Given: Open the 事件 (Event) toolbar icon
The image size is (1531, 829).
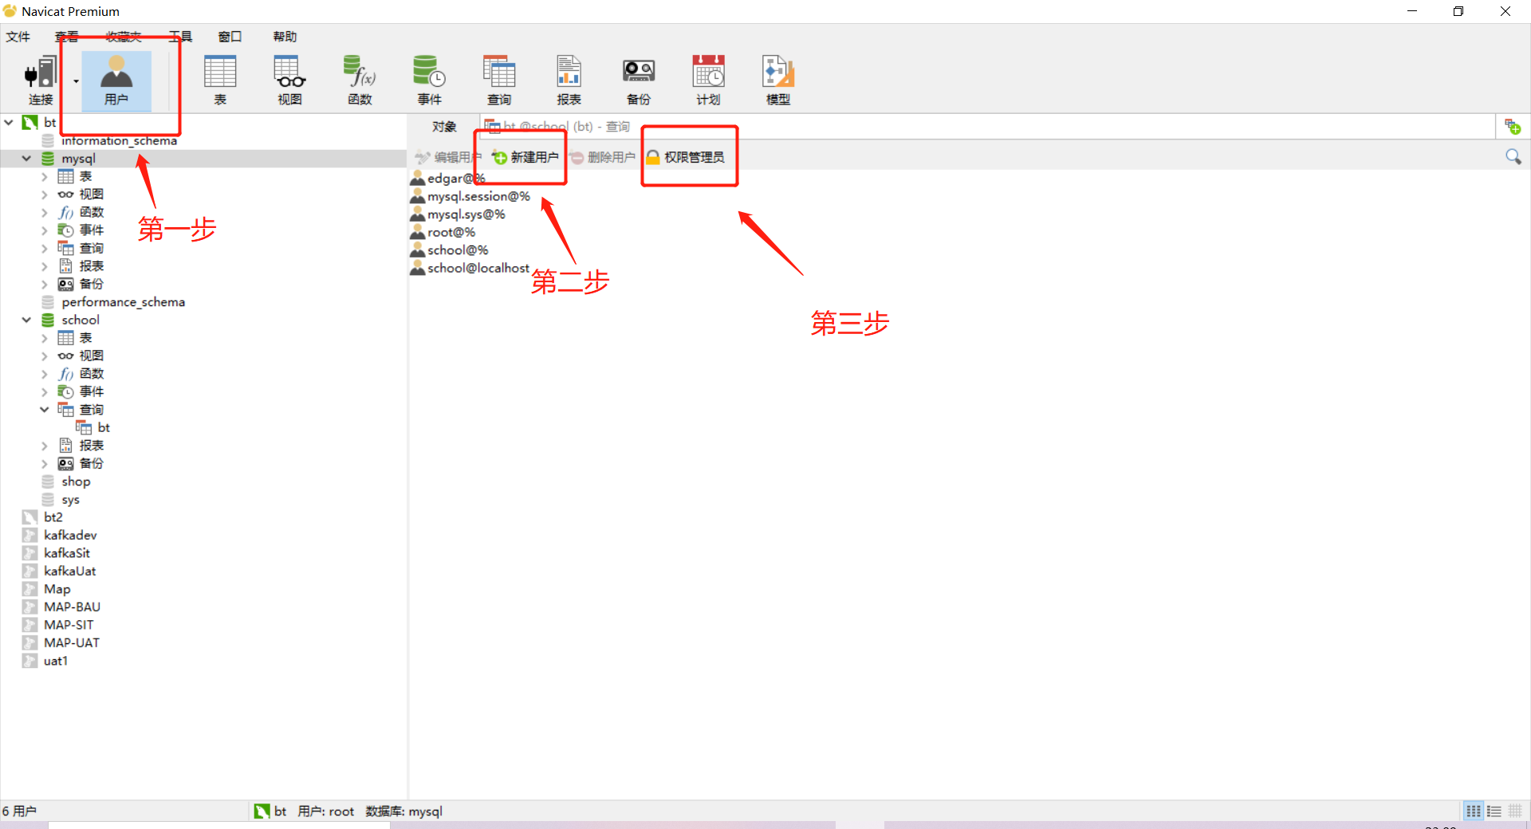Looking at the screenshot, I should (429, 81).
